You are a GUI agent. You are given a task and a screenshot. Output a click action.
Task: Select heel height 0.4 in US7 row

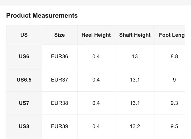[x=96, y=103]
